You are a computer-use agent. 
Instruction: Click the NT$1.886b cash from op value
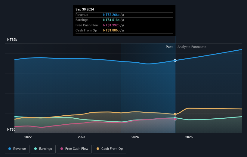(111, 31)
